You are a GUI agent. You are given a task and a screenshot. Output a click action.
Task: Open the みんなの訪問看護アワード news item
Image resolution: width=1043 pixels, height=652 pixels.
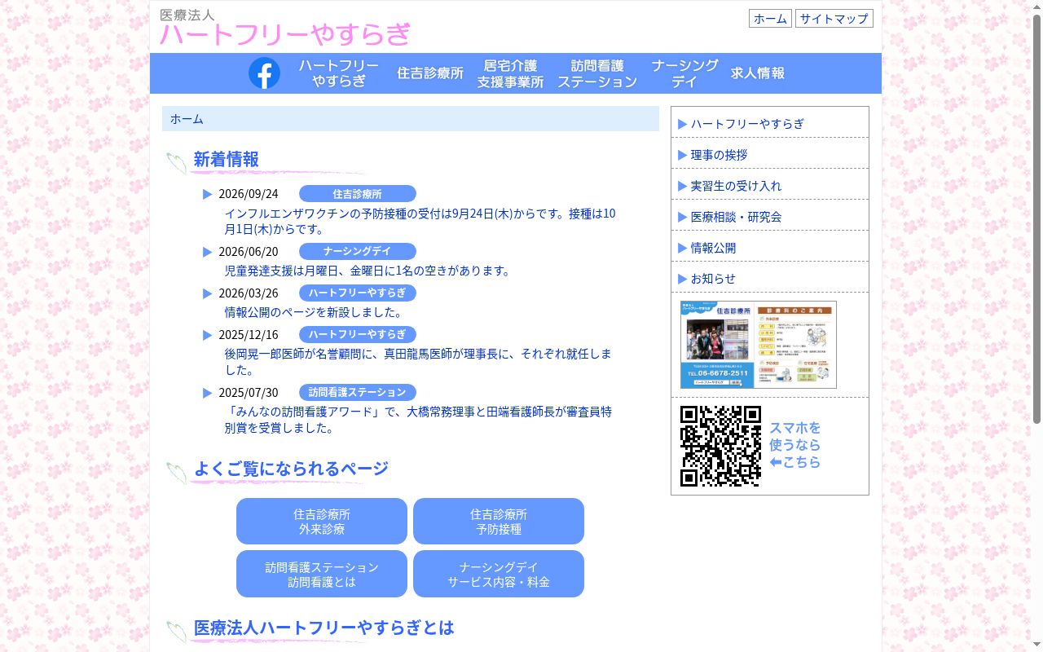pos(418,420)
